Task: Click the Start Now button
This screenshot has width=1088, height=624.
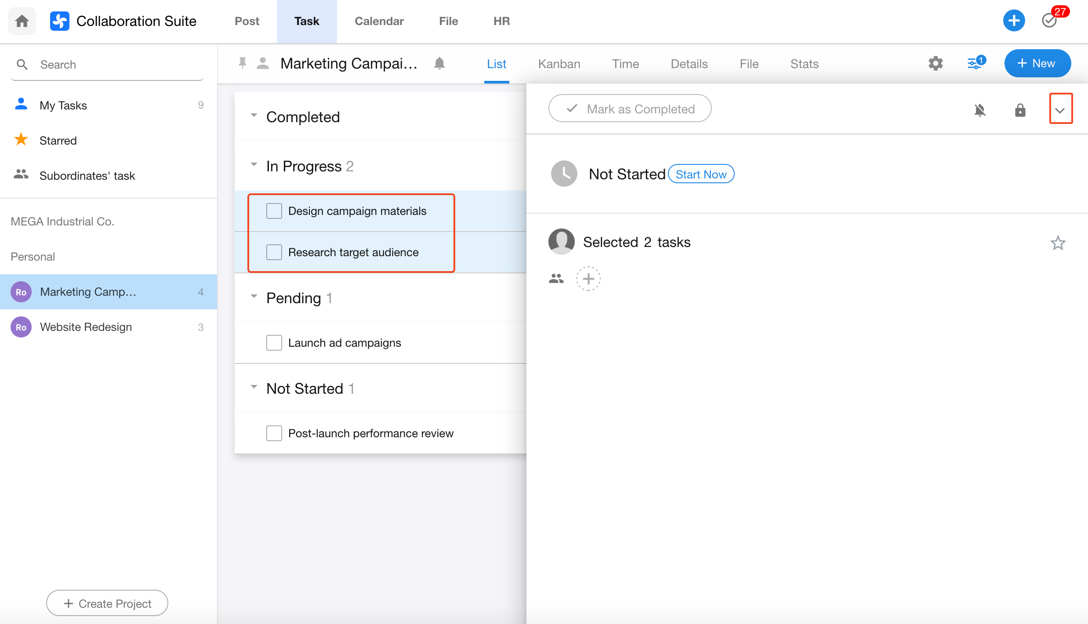Action: point(701,174)
